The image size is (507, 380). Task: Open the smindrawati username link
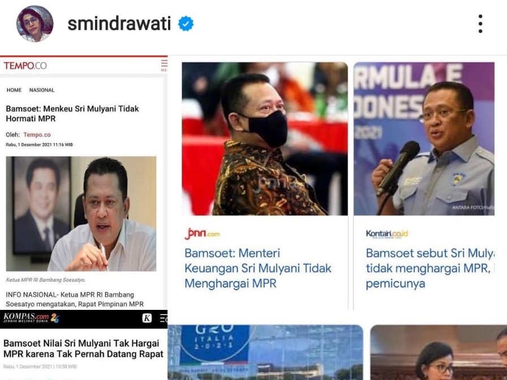click(119, 24)
